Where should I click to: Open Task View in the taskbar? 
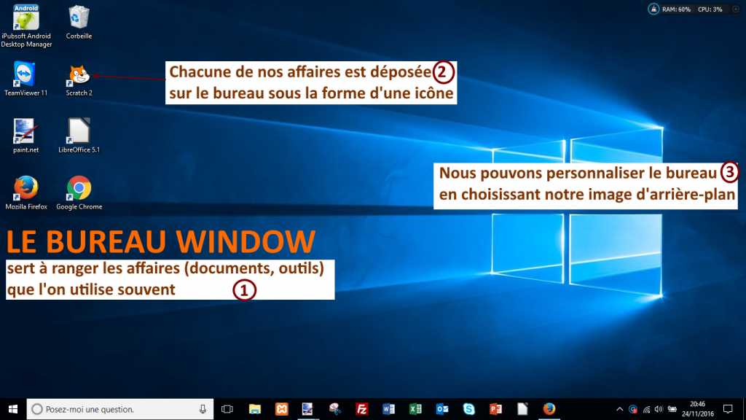[x=227, y=409]
